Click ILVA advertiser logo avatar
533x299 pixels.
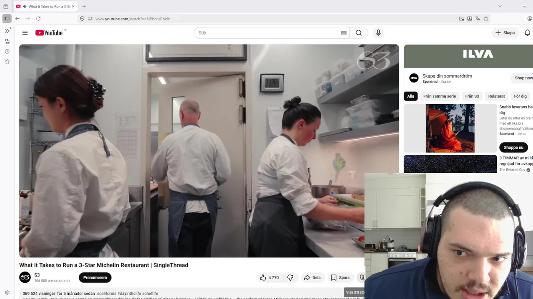click(413, 78)
